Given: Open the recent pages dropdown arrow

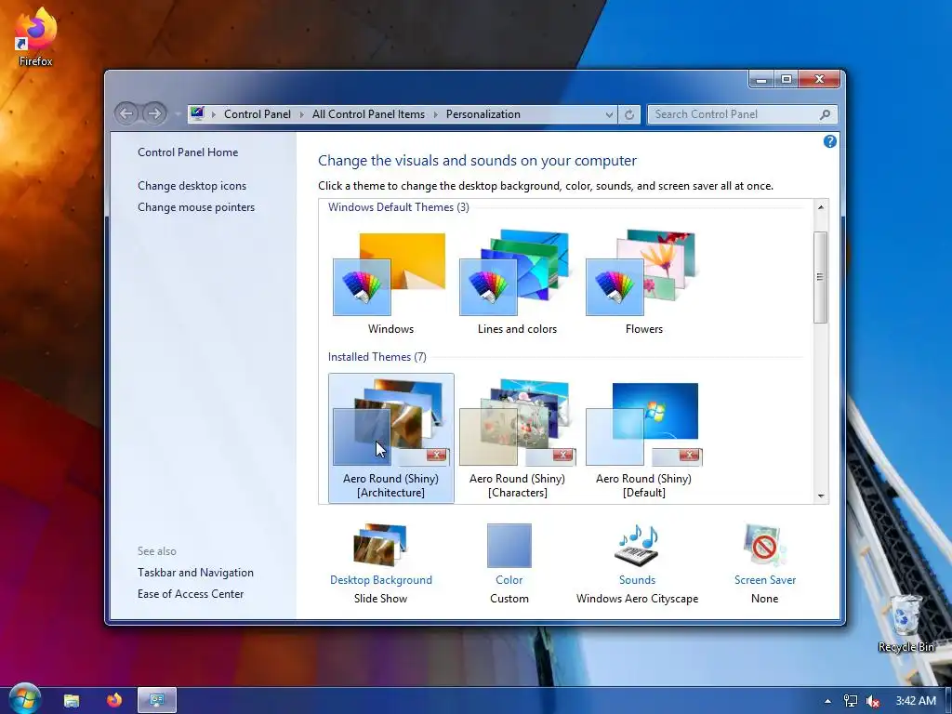Looking at the screenshot, I should coord(178,114).
